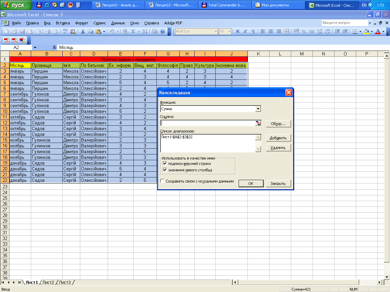Switch to the Лист2 sheet tab
Screen dimensions: 390x292
(x=48, y=282)
